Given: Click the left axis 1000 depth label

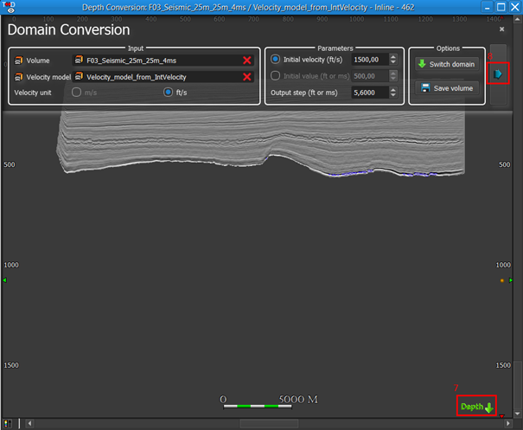Looking at the screenshot, I should click(x=11, y=265).
